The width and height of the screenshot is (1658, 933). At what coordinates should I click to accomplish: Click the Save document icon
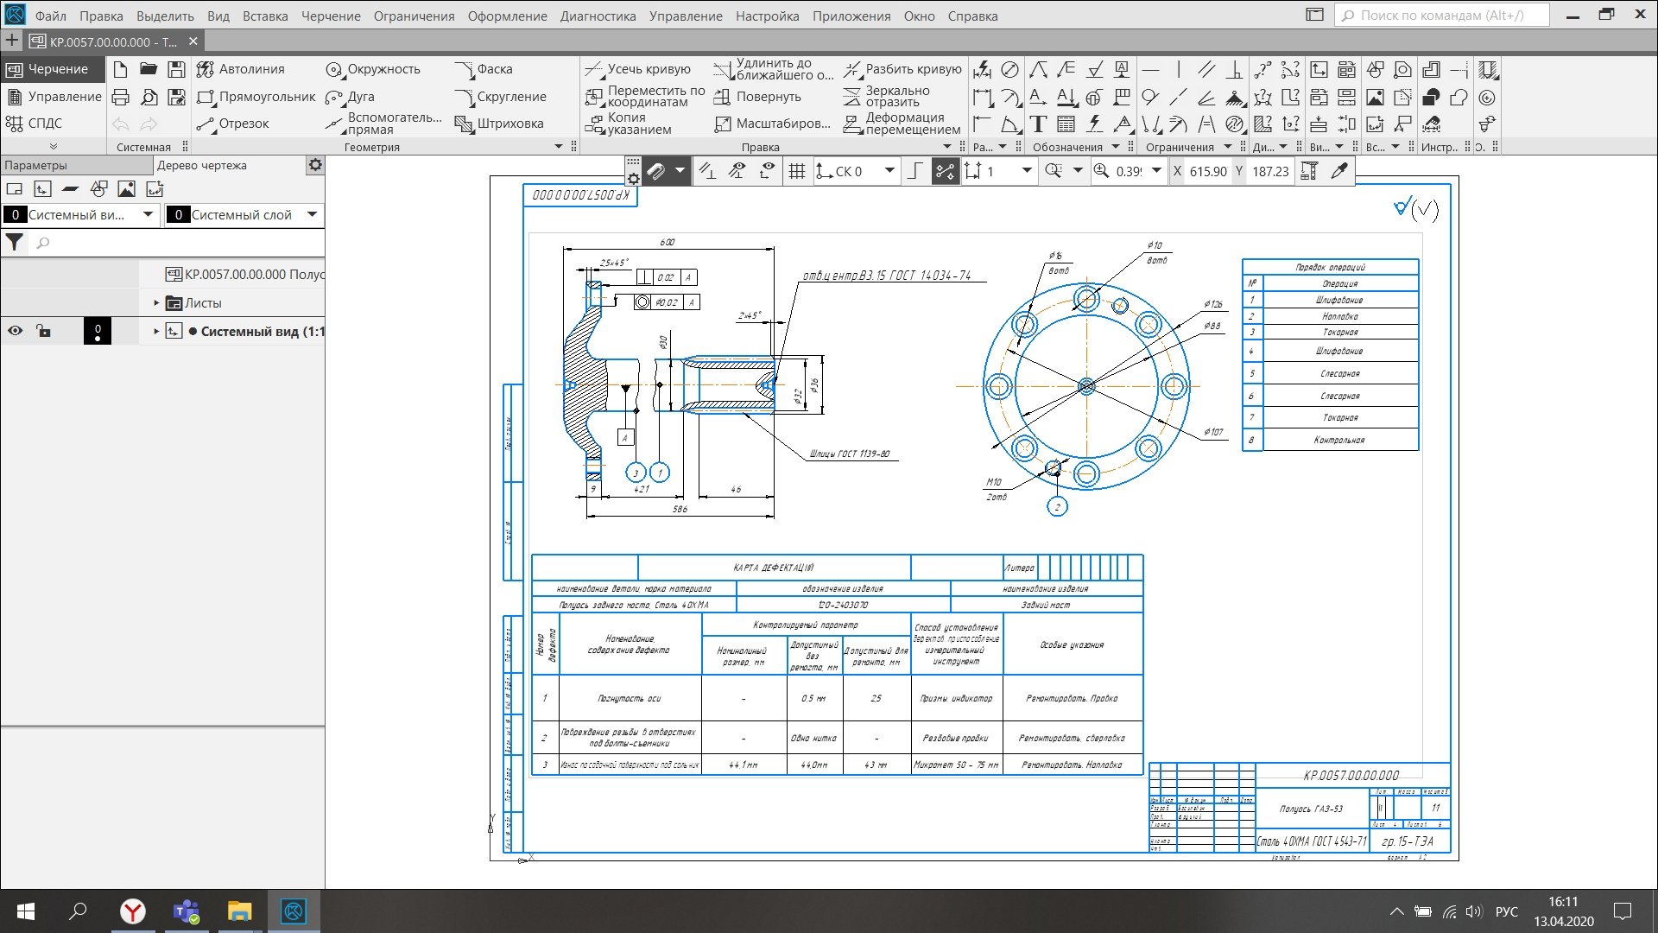[176, 69]
